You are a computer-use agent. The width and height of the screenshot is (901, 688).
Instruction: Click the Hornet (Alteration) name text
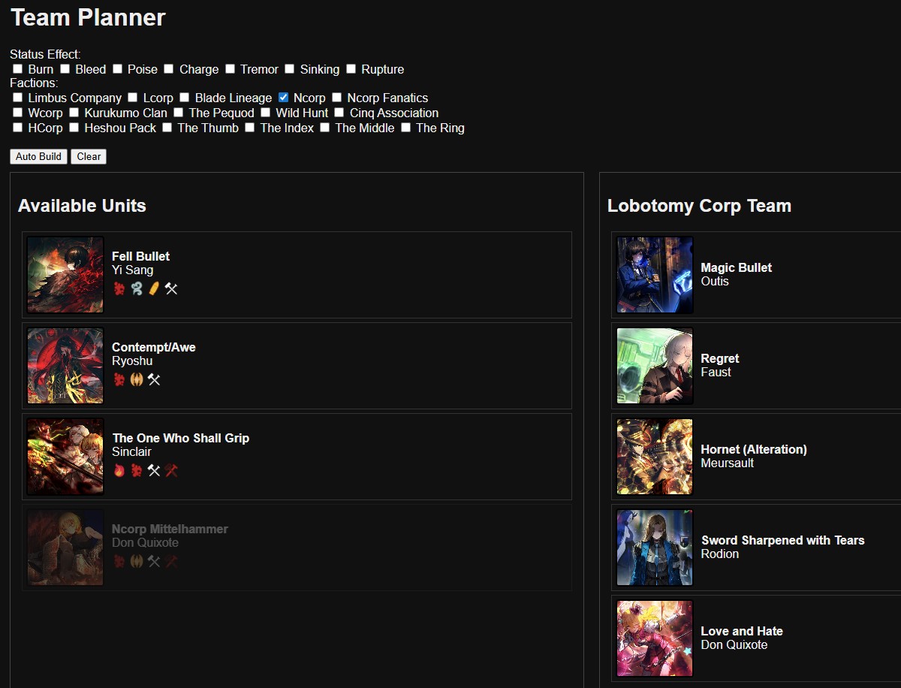754,449
